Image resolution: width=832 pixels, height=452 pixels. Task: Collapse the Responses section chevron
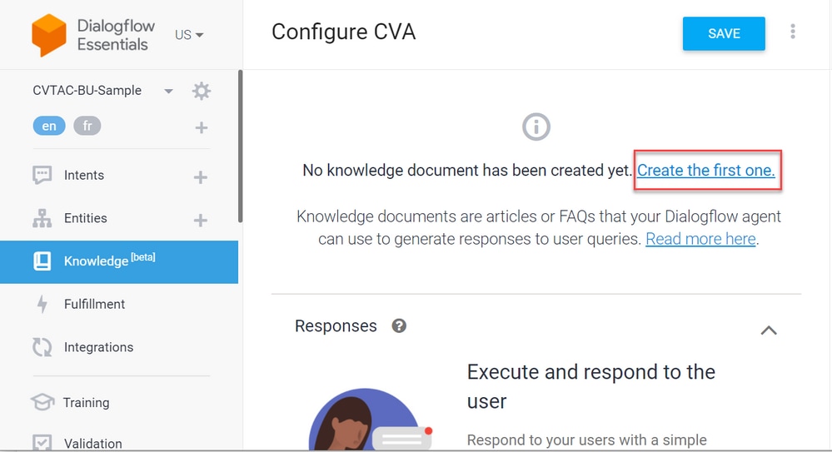pyautogui.click(x=769, y=330)
